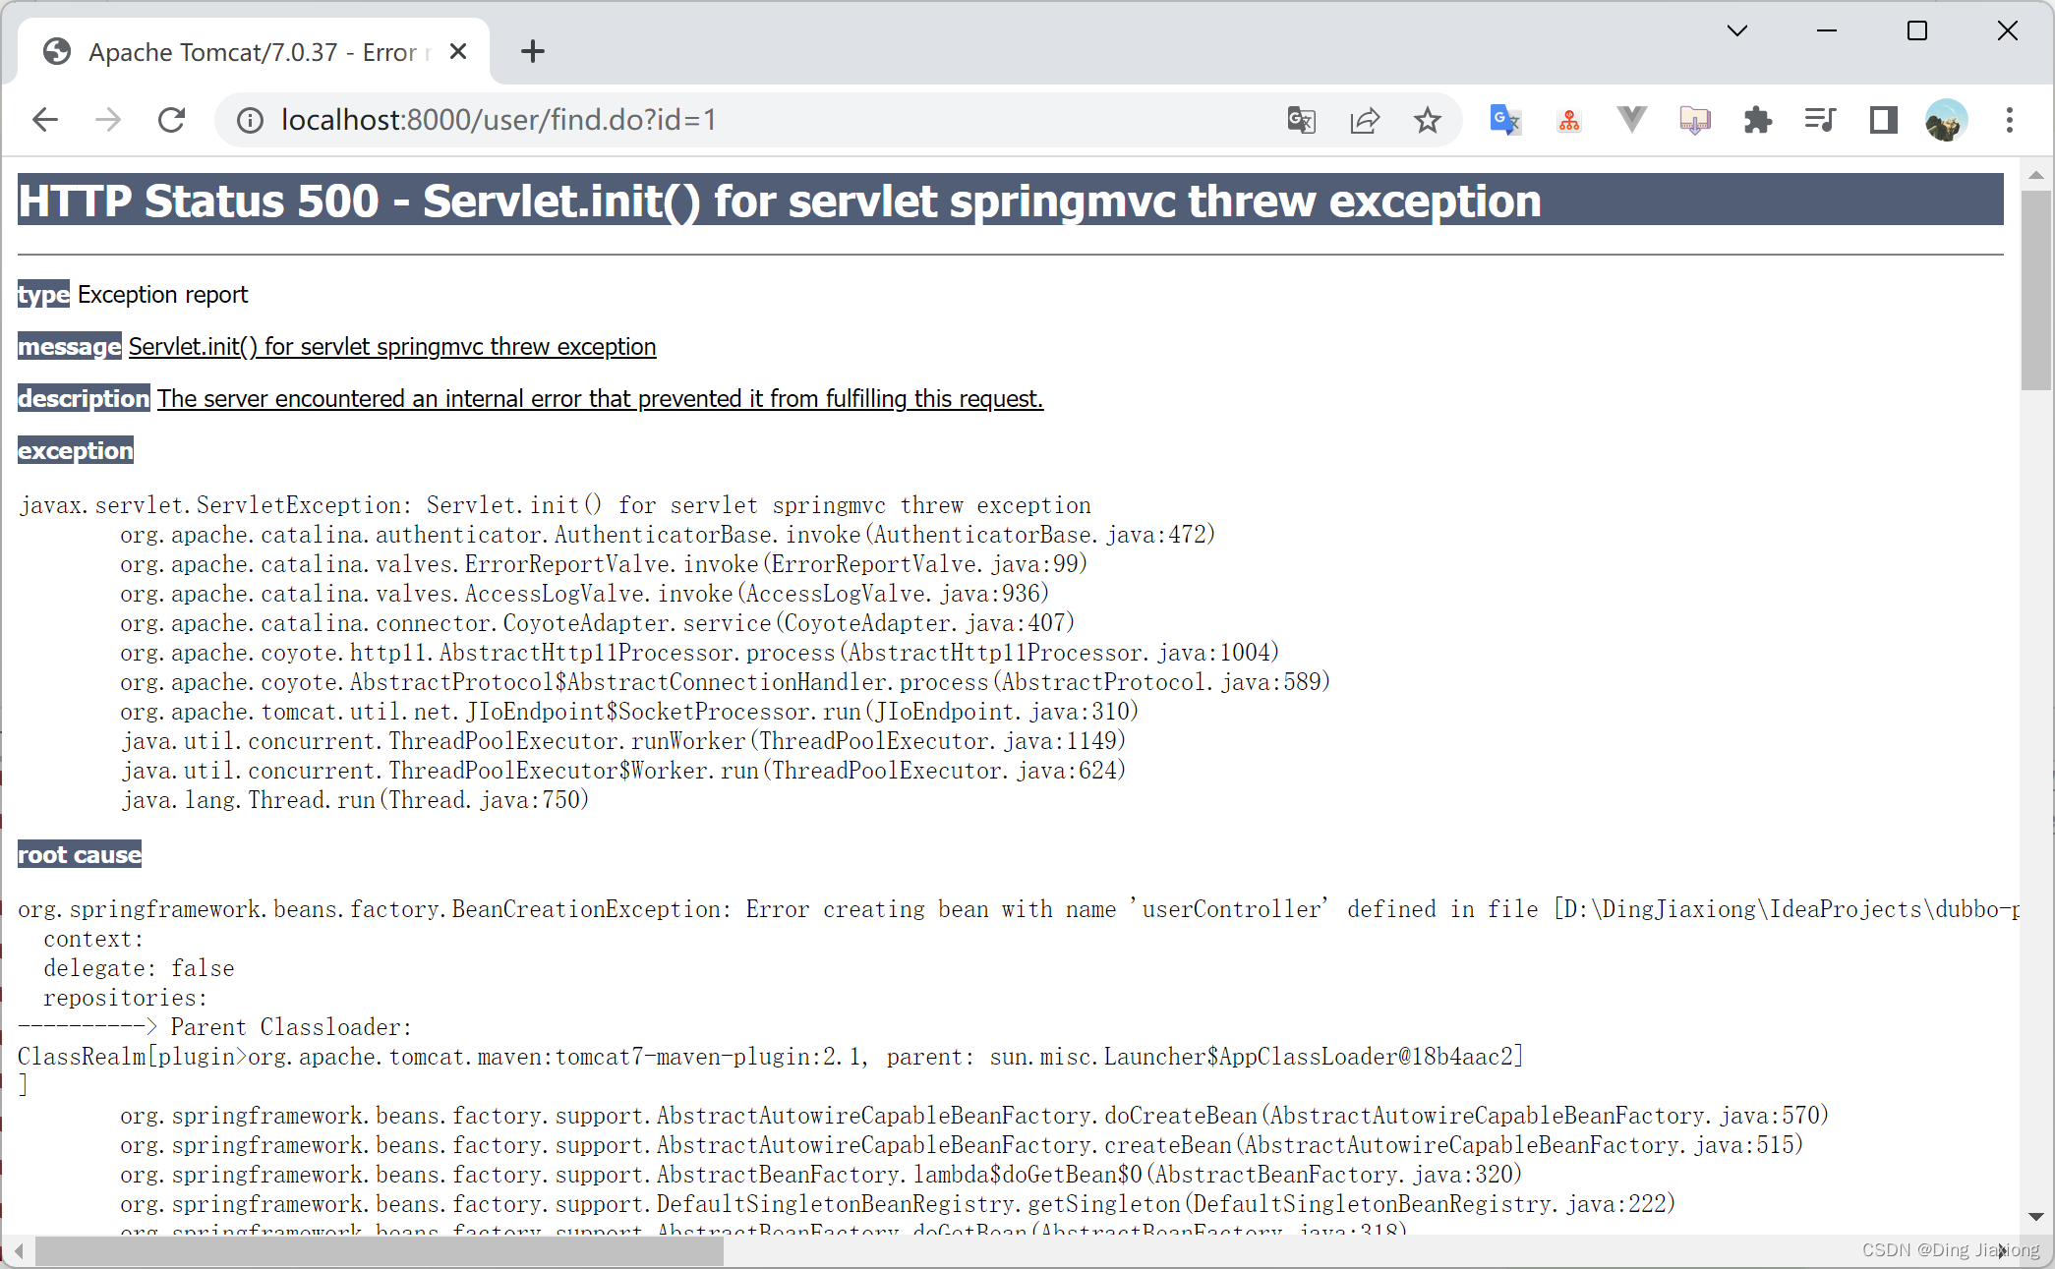Click the vertical scrollbar thumb
This screenshot has width=2055, height=1269.
click(2036, 291)
